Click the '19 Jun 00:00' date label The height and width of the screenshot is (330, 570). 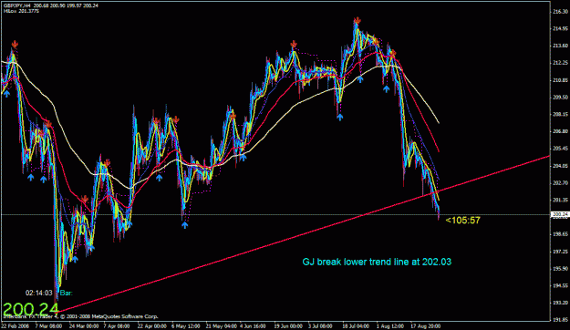[x=288, y=326]
